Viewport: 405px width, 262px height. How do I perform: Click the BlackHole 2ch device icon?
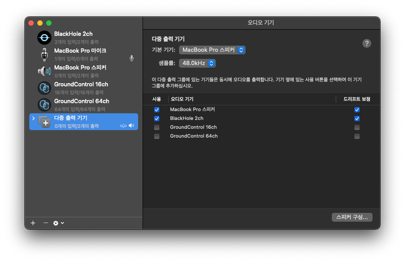pyautogui.click(x=44, y=38)
